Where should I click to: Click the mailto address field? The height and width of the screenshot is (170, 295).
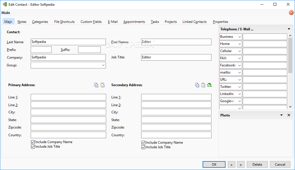click(x=265, y=72)
